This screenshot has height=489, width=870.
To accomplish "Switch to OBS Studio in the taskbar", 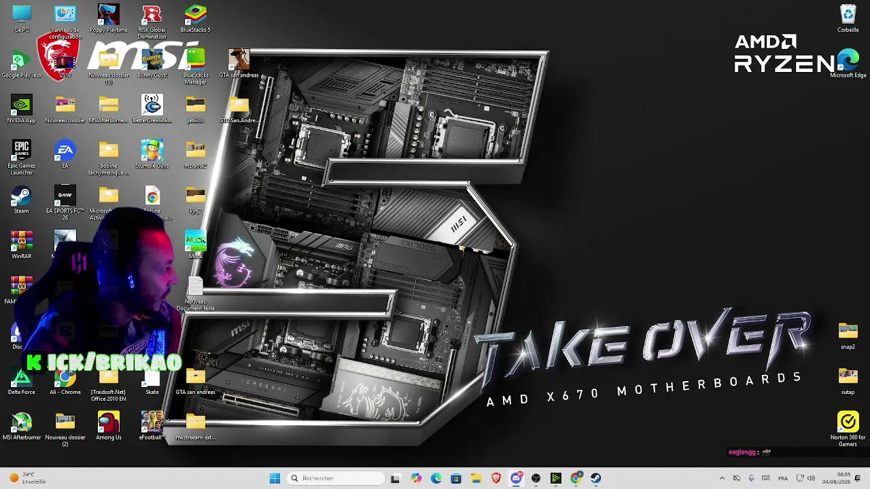I will pos(536,478).
